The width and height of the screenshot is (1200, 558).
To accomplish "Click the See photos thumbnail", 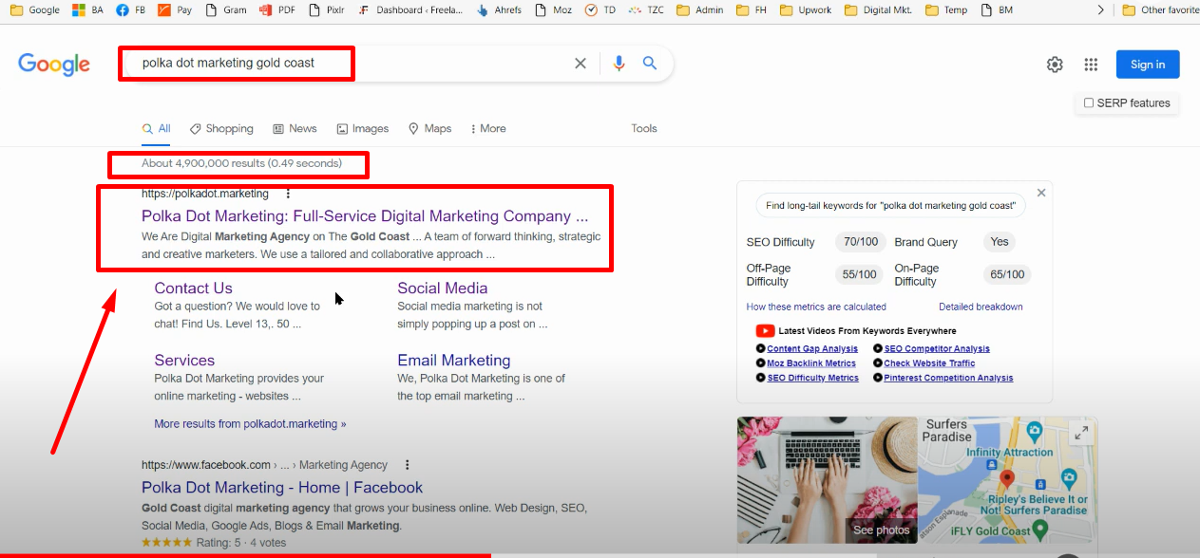I will click(x=881, y=530).
